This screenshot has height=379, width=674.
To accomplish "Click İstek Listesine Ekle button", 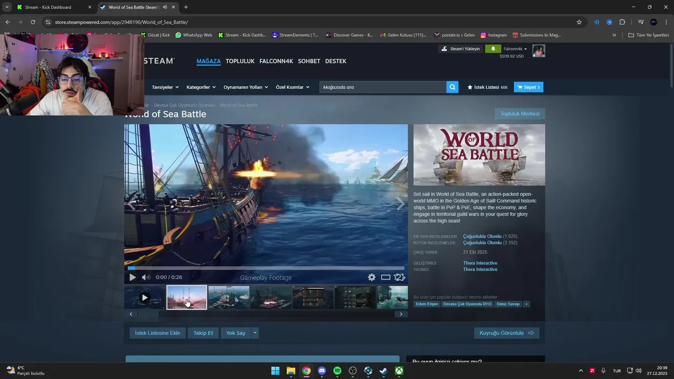I will point(157,333).
